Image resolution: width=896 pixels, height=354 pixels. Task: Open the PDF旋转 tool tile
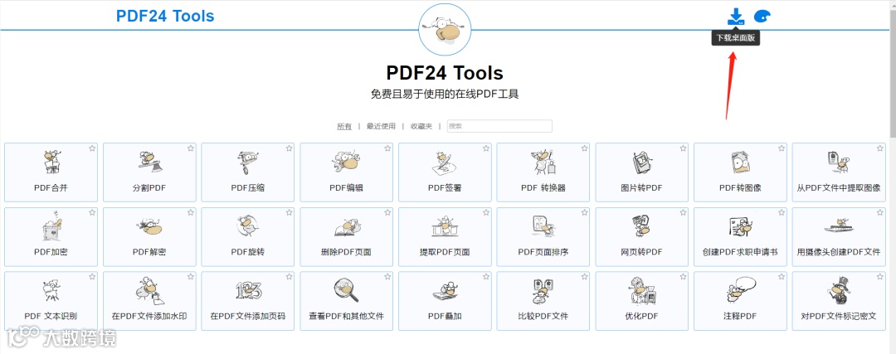point(248,237)
